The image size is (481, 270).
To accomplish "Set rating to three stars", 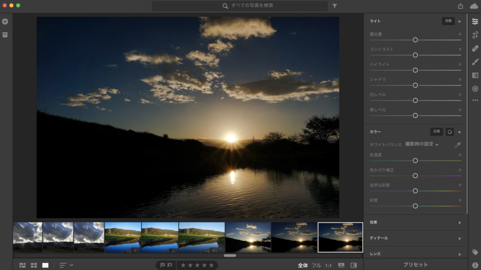I will coord(197,265).
